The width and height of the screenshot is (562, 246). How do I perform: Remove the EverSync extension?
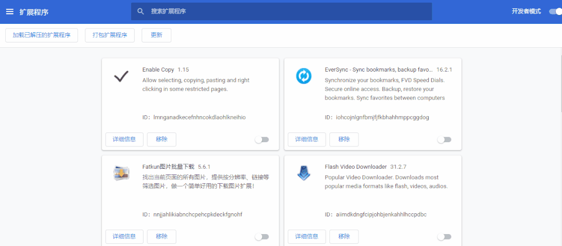(x=344, y=140)
